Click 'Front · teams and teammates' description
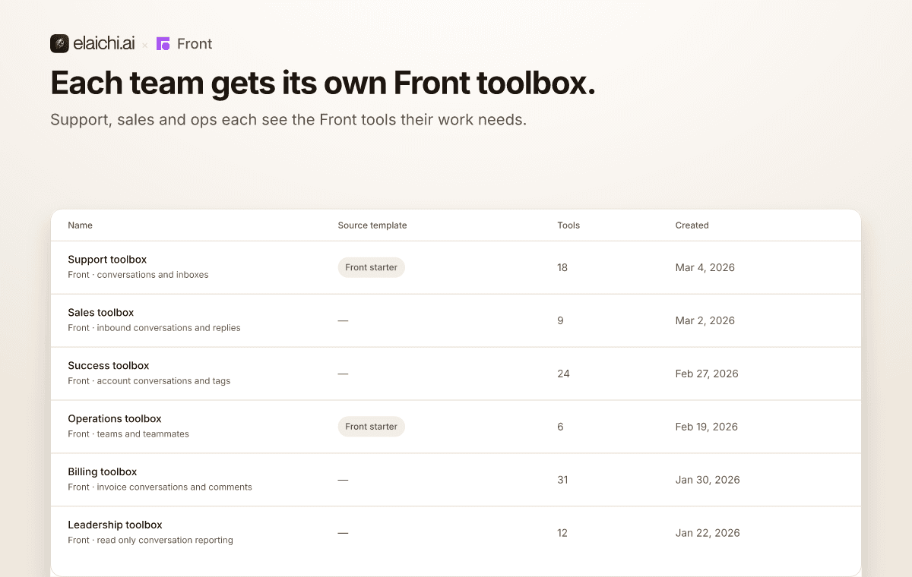Viewport: 912px width, 577px height. pos(128,434)
